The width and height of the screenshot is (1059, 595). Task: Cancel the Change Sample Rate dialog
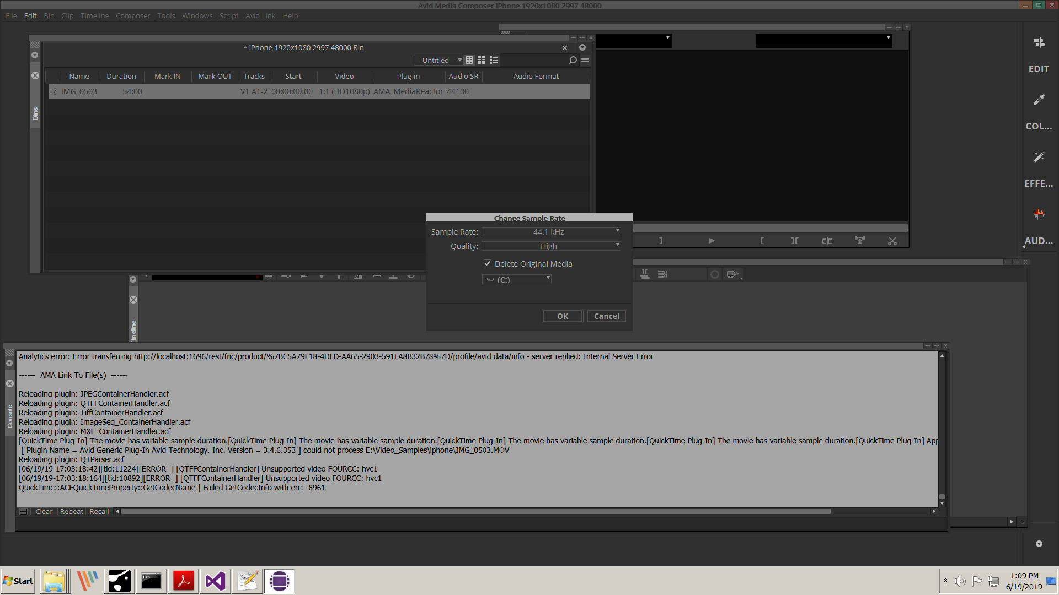click(607, 316)
